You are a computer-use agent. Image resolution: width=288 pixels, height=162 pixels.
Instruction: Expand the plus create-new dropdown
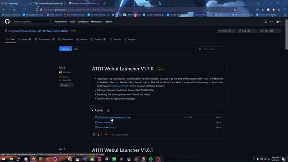(271, 22)
